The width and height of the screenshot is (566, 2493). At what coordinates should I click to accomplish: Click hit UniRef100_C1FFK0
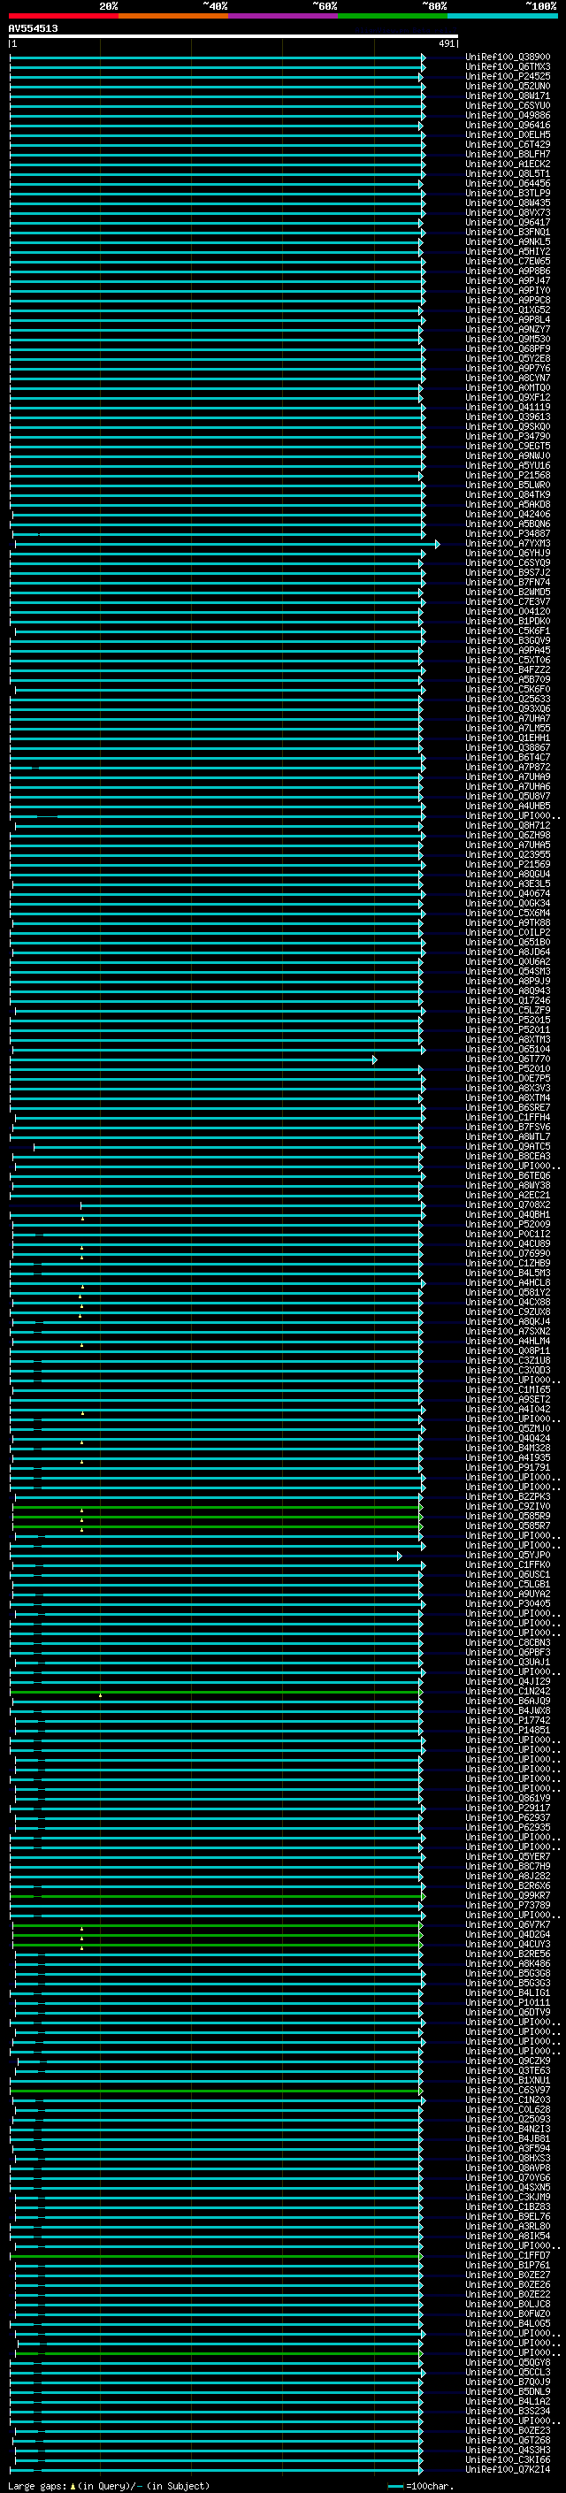[507, 1565]
